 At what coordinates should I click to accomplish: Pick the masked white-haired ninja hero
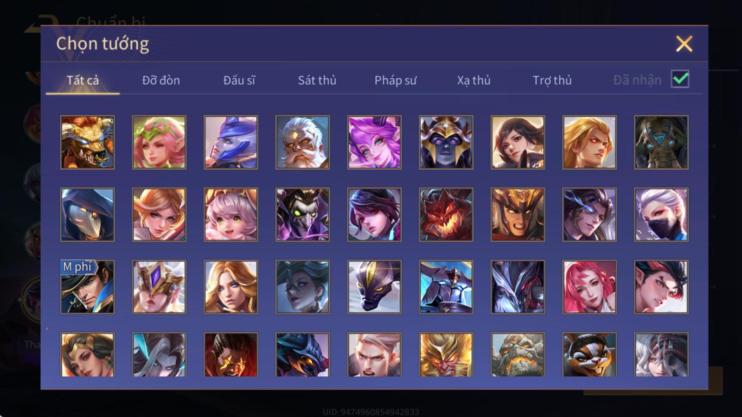coord(661,215)
